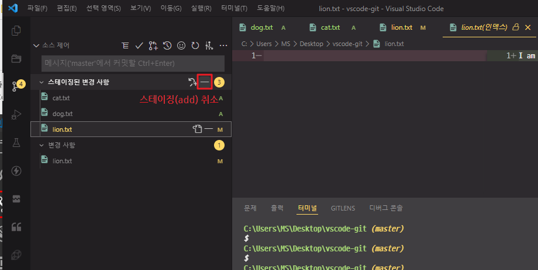Open the 실행(R) menu

tap(201, 8)
